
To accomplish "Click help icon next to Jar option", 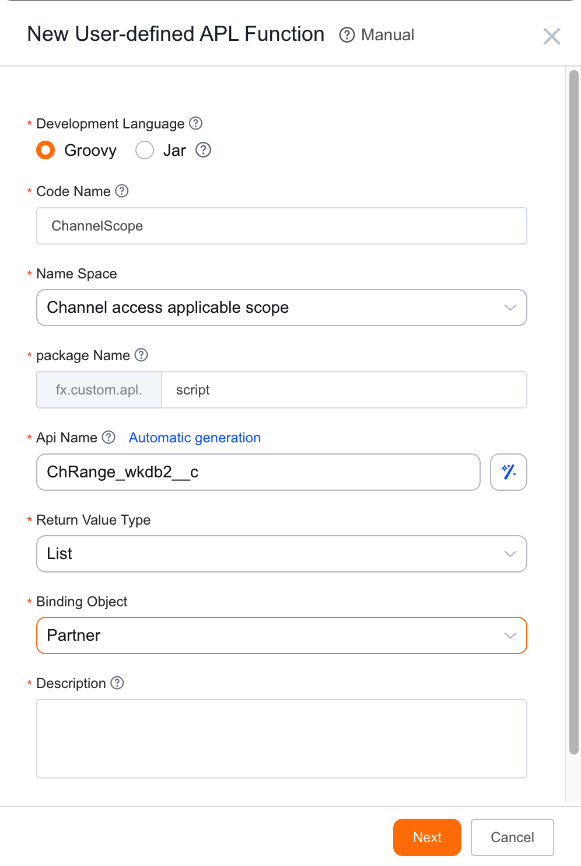I will pos(203,150).
